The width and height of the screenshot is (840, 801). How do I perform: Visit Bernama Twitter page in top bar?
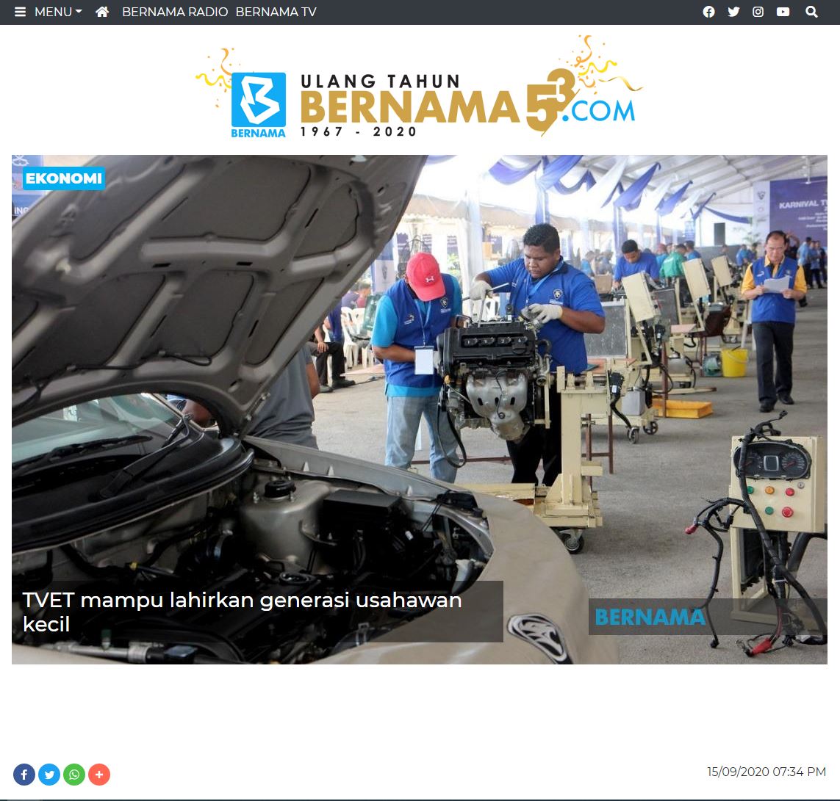pos(733,12)
